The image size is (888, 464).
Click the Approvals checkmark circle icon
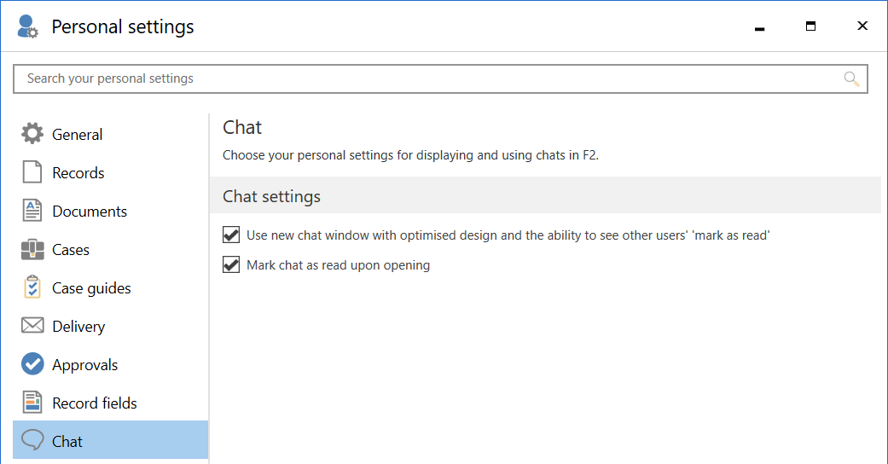32,364
